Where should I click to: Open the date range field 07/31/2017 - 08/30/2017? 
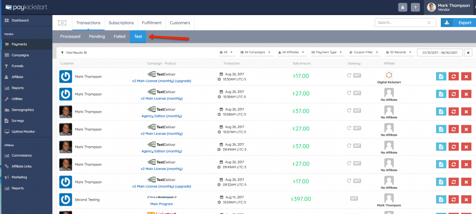tap(440, 52)
